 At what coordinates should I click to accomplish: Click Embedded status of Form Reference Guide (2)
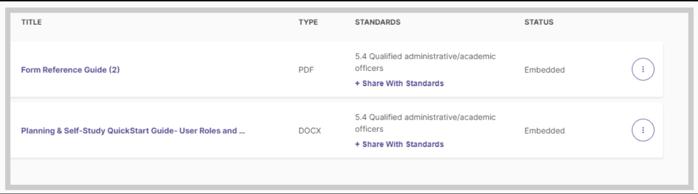(545, 70)
